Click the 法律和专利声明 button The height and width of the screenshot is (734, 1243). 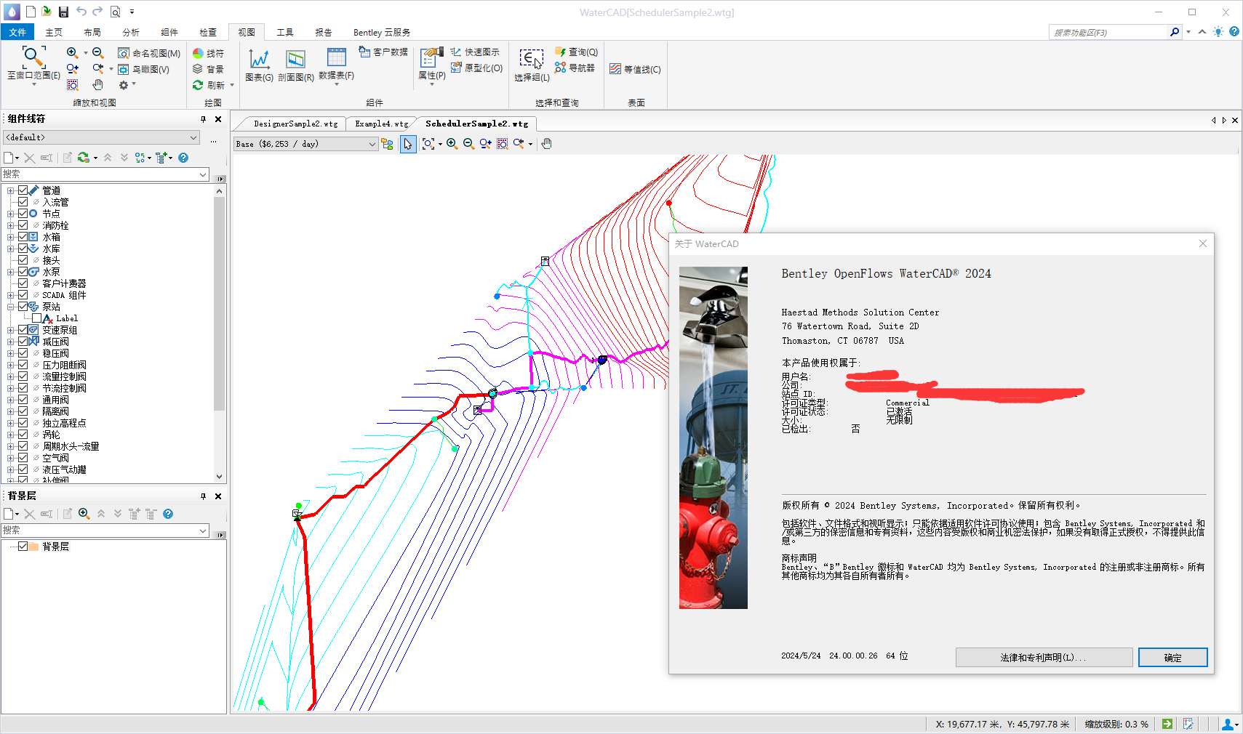(x=1044, y=658)
